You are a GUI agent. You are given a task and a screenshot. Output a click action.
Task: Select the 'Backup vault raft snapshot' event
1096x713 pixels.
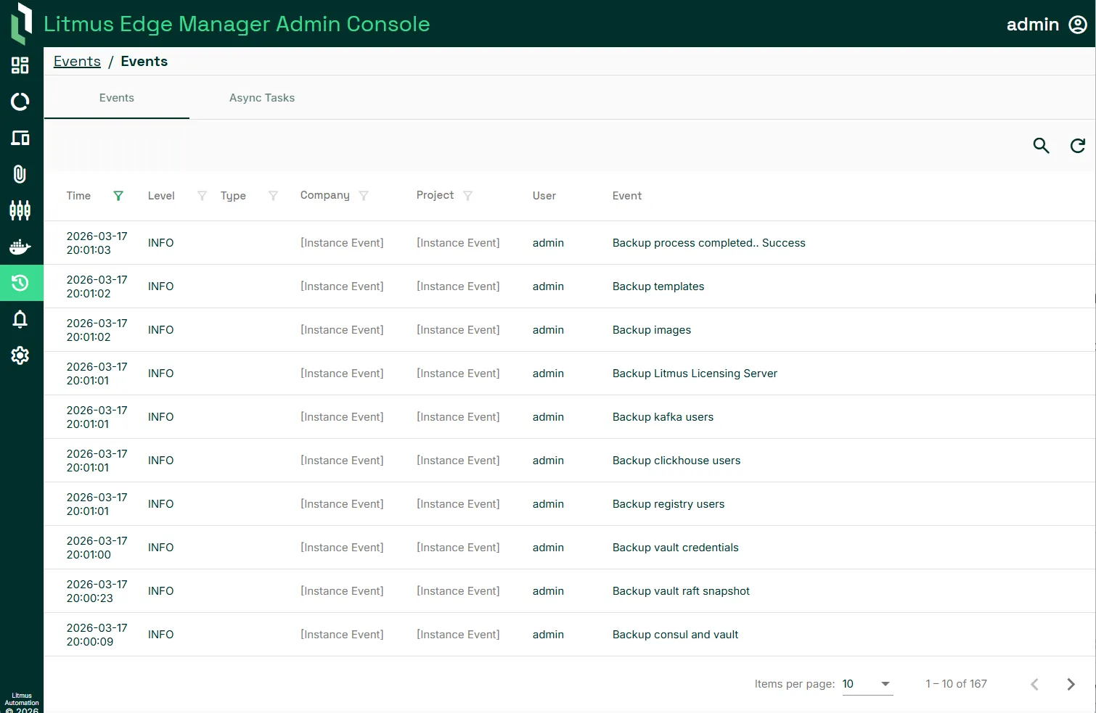[681, 591]
